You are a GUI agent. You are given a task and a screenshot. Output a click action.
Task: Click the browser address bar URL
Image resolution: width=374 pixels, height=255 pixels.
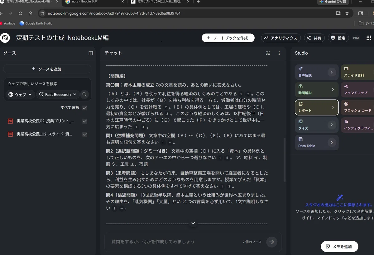tap(114, 13)
